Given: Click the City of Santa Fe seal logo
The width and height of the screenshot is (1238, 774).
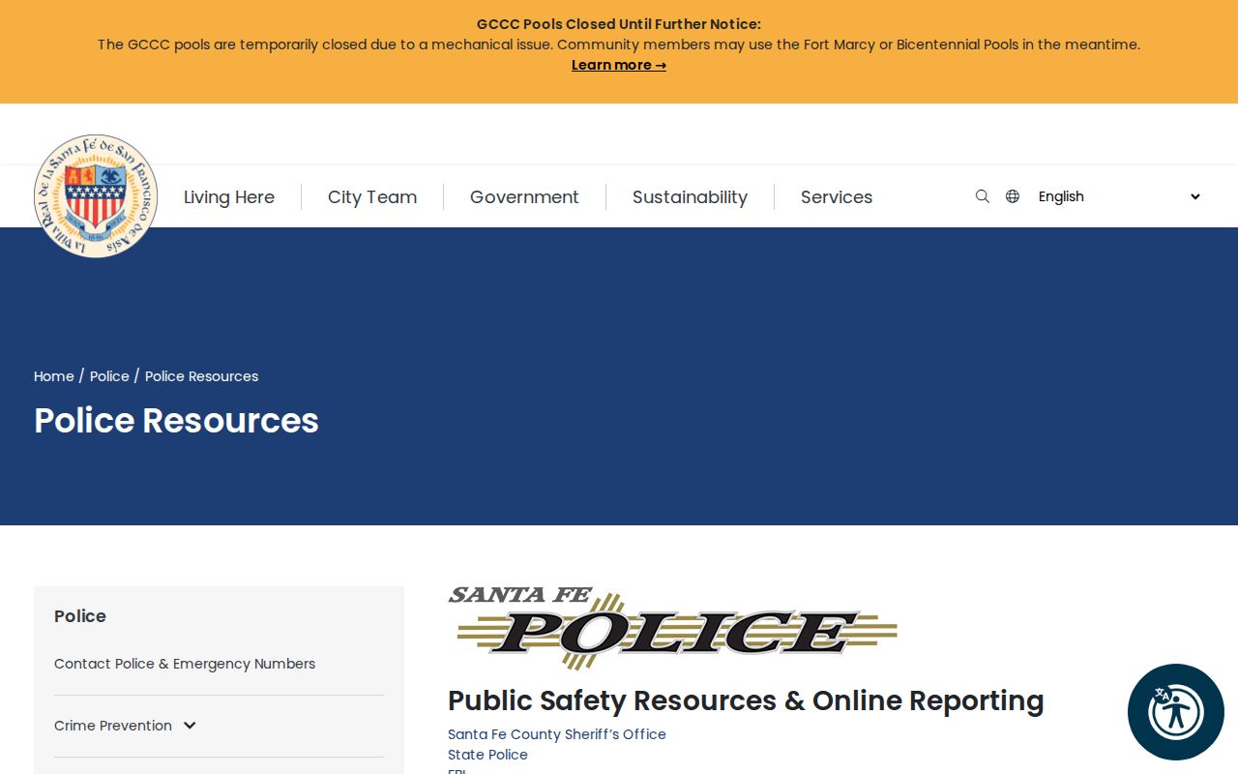Looking at the screenshot, I should coord(96,196).
